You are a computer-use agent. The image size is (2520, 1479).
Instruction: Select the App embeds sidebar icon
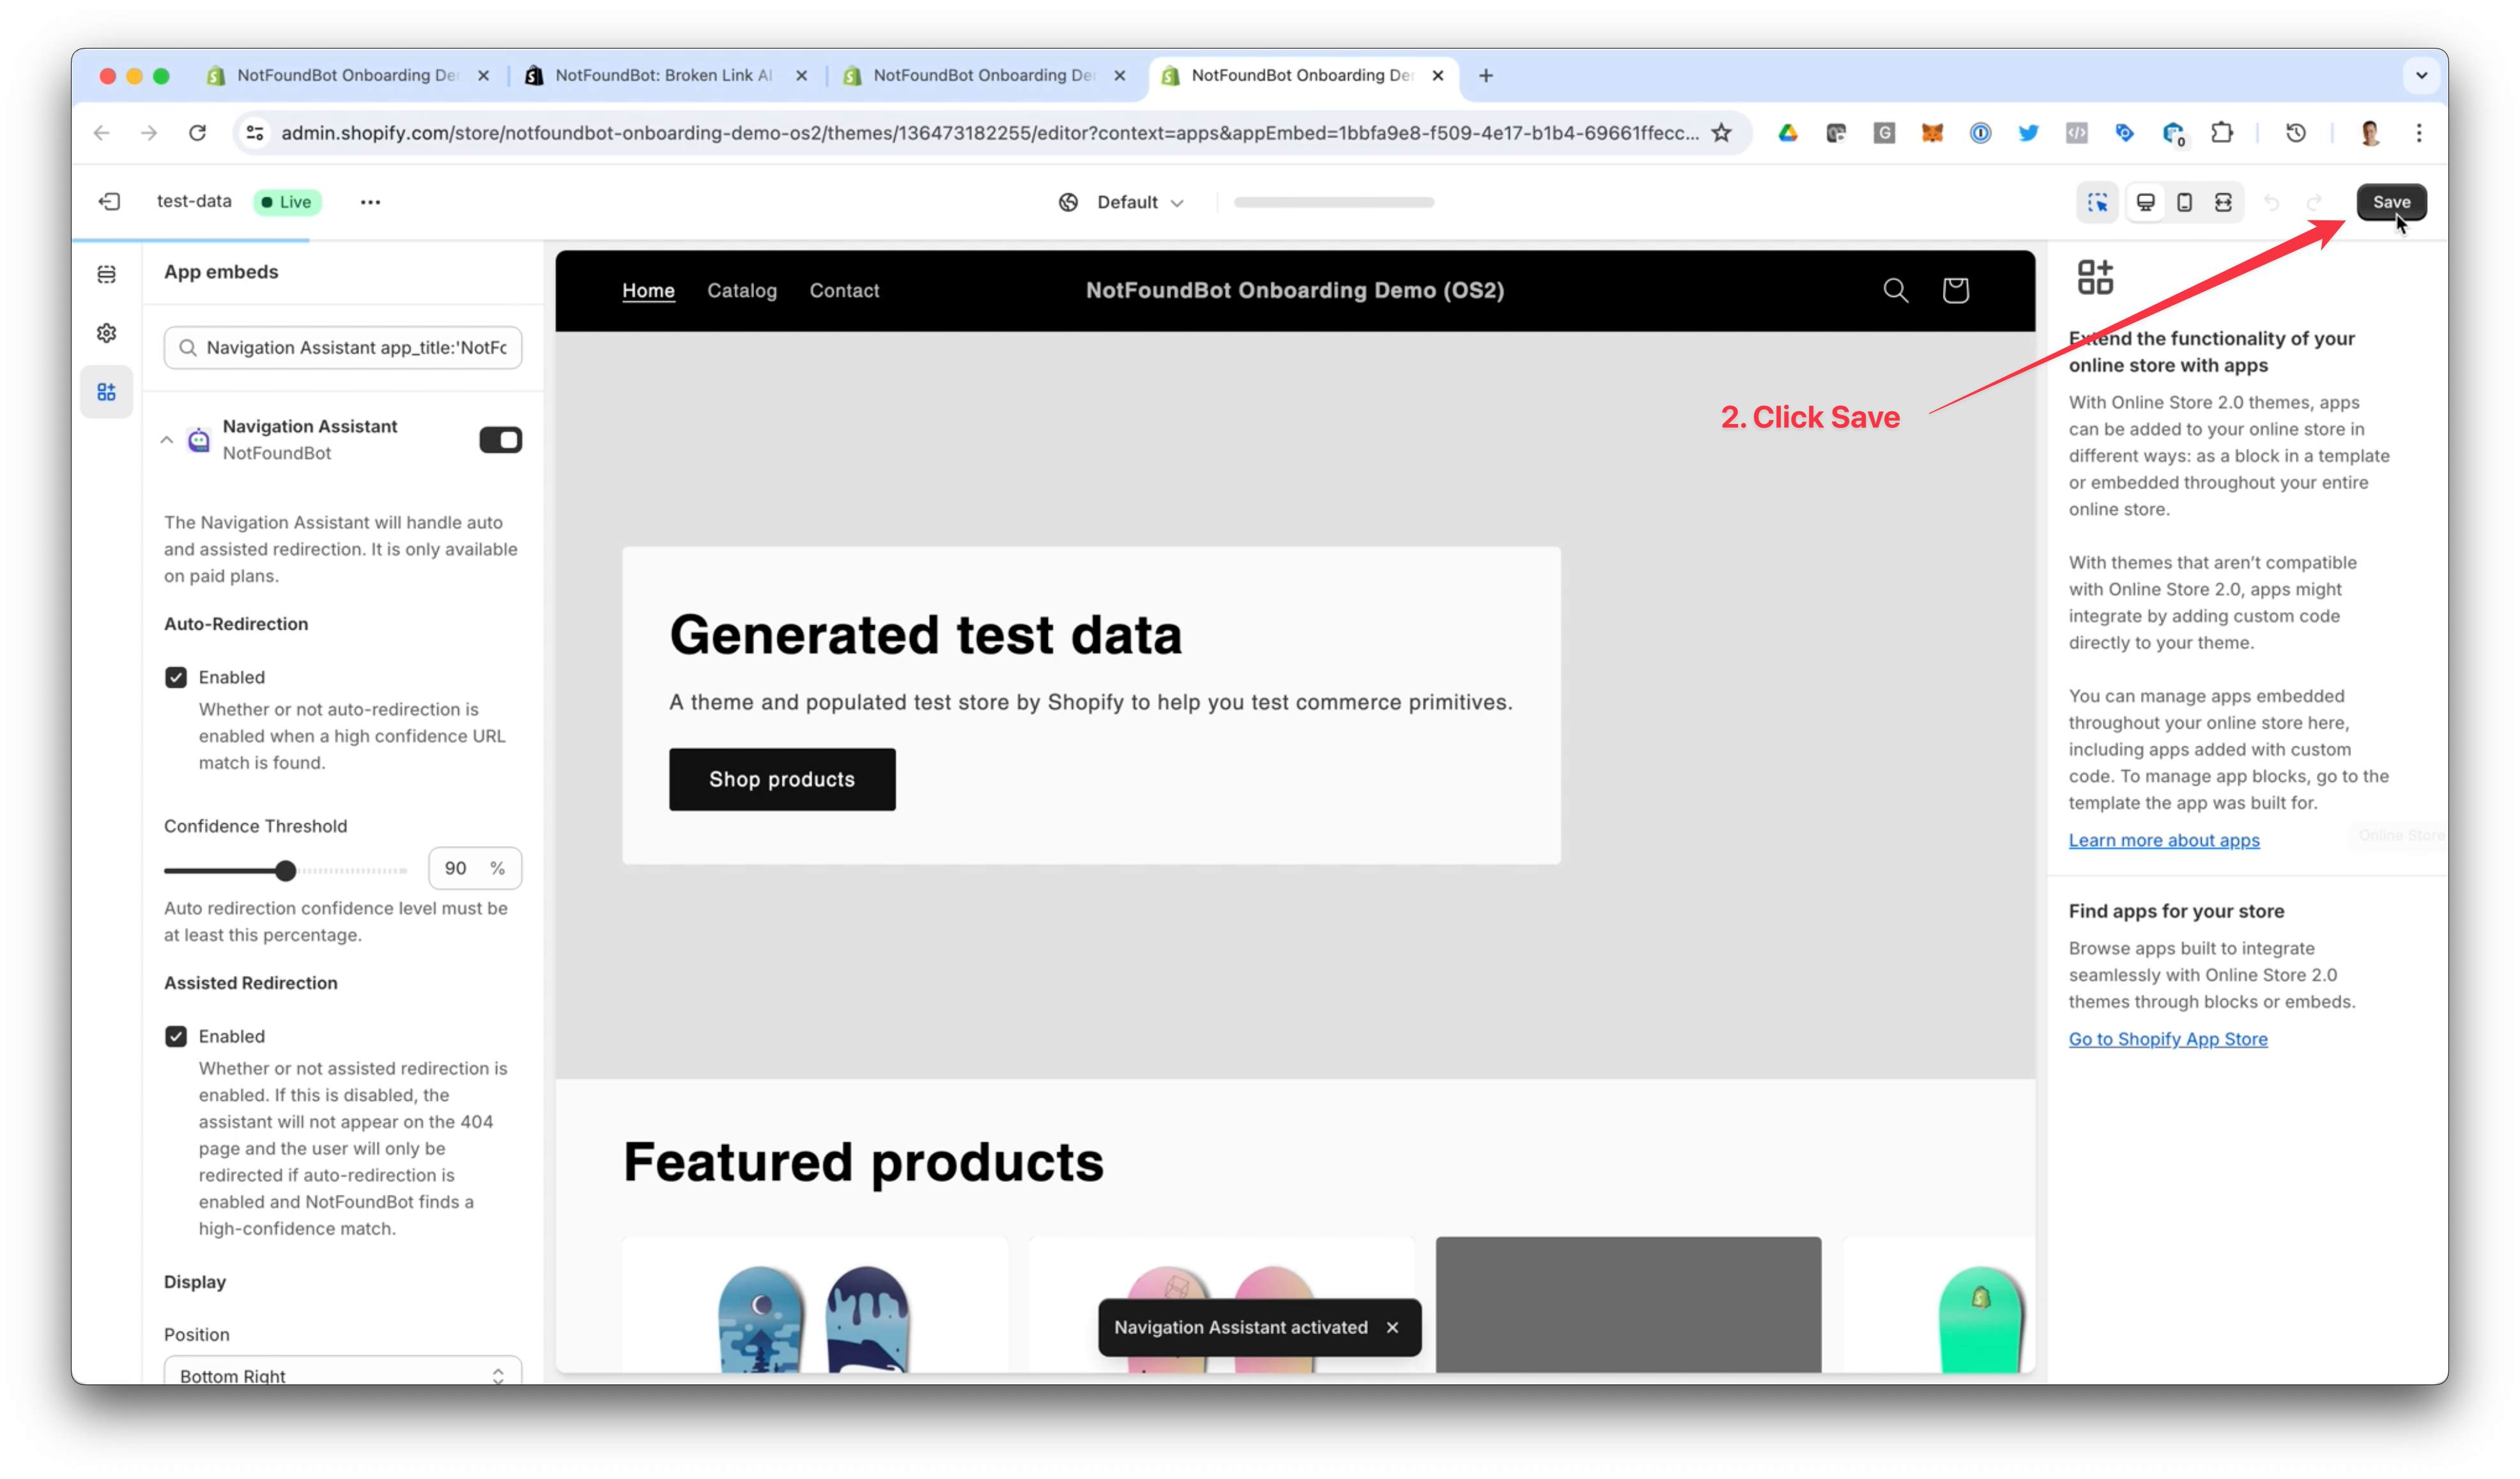coord(107,391)
